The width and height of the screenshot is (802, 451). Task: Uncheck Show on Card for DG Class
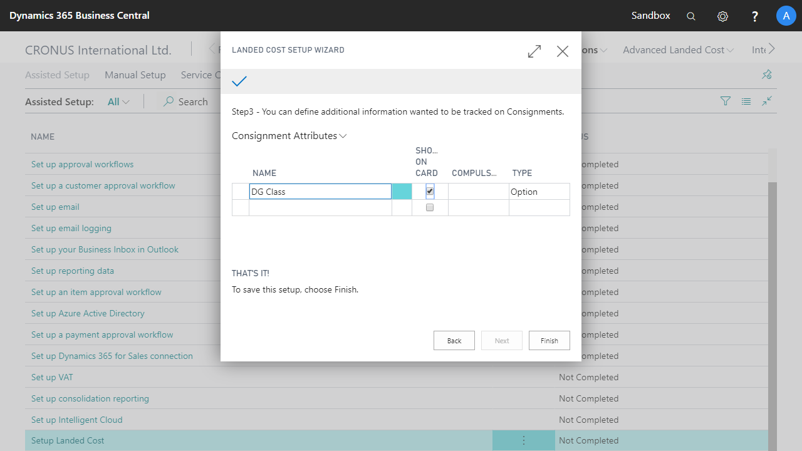point(430,191)
